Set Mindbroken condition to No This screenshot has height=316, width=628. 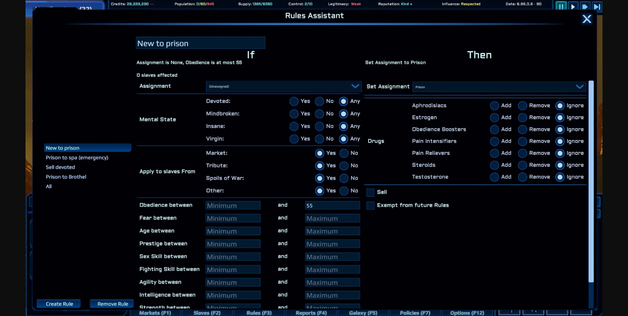point(320,114)
